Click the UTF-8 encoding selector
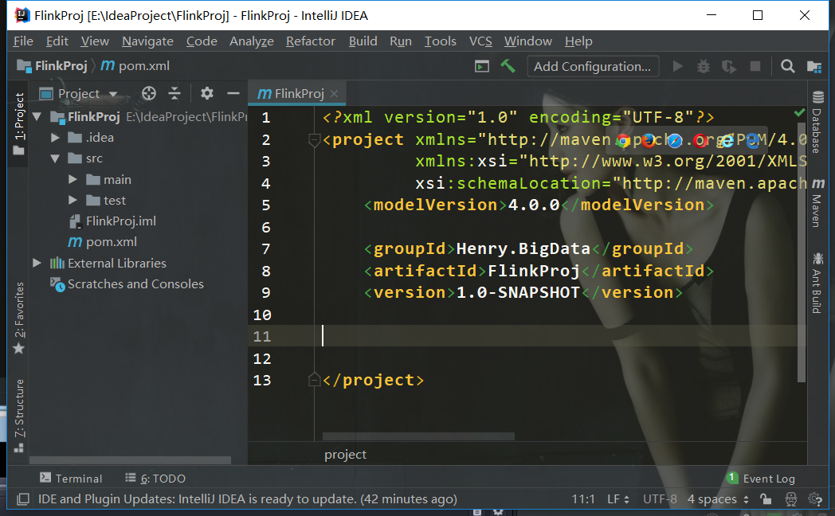 coord(660,499)
